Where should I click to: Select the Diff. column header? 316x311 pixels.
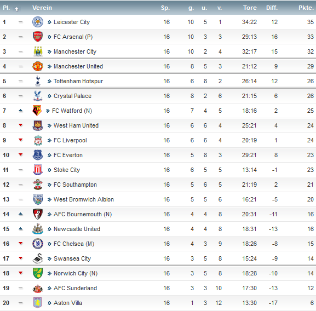click(272, 8)
